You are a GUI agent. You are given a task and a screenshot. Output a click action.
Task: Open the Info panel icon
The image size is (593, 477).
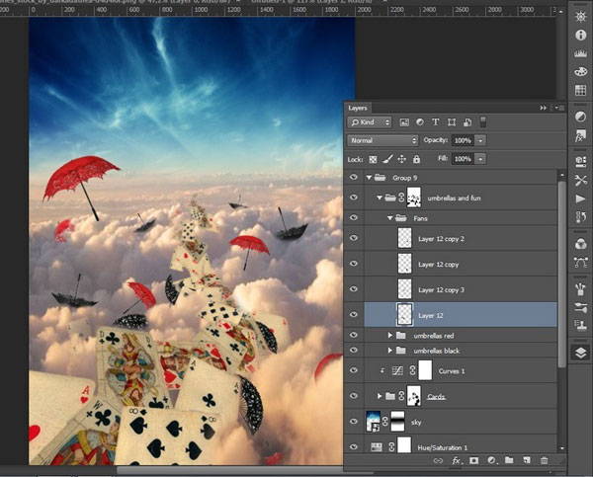click(x=580, y=36)
